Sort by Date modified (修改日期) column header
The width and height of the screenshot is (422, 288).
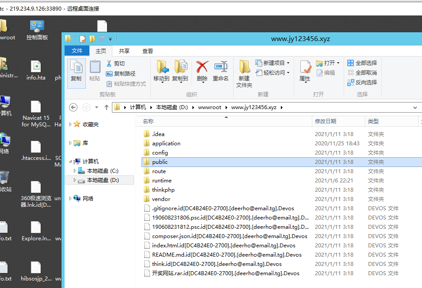click(326, 121)
